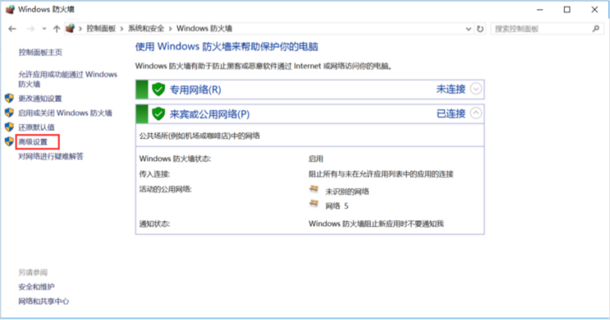Click network bench icon beside 未识别的网络
This screenshot has width=610, height=320.
click(x=314, y=190)
